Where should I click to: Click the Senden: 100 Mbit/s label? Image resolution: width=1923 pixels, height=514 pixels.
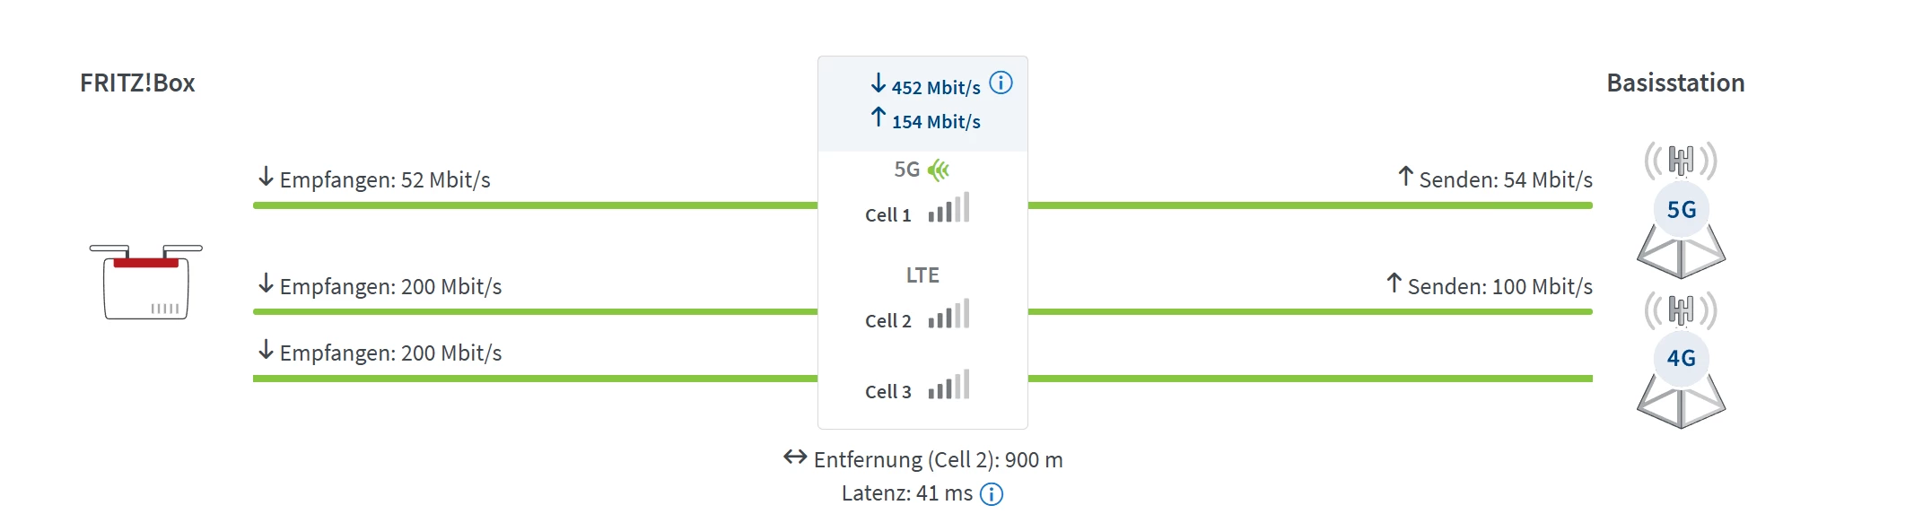[x=1499, y=287]
